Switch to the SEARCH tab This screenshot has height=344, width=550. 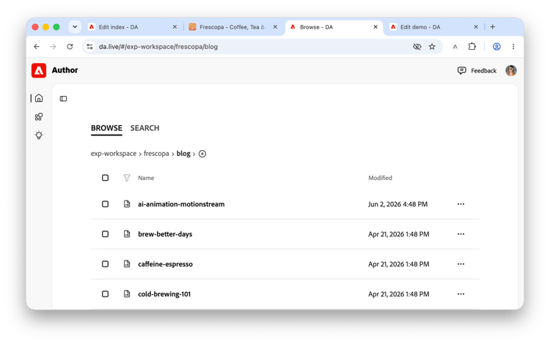click(x=145, y=128)
